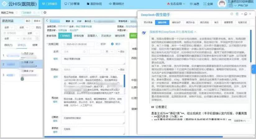Refresh the DeepSeek assistant panel
The height and width of the screenshot is (139, 256).
coord(232,14)
